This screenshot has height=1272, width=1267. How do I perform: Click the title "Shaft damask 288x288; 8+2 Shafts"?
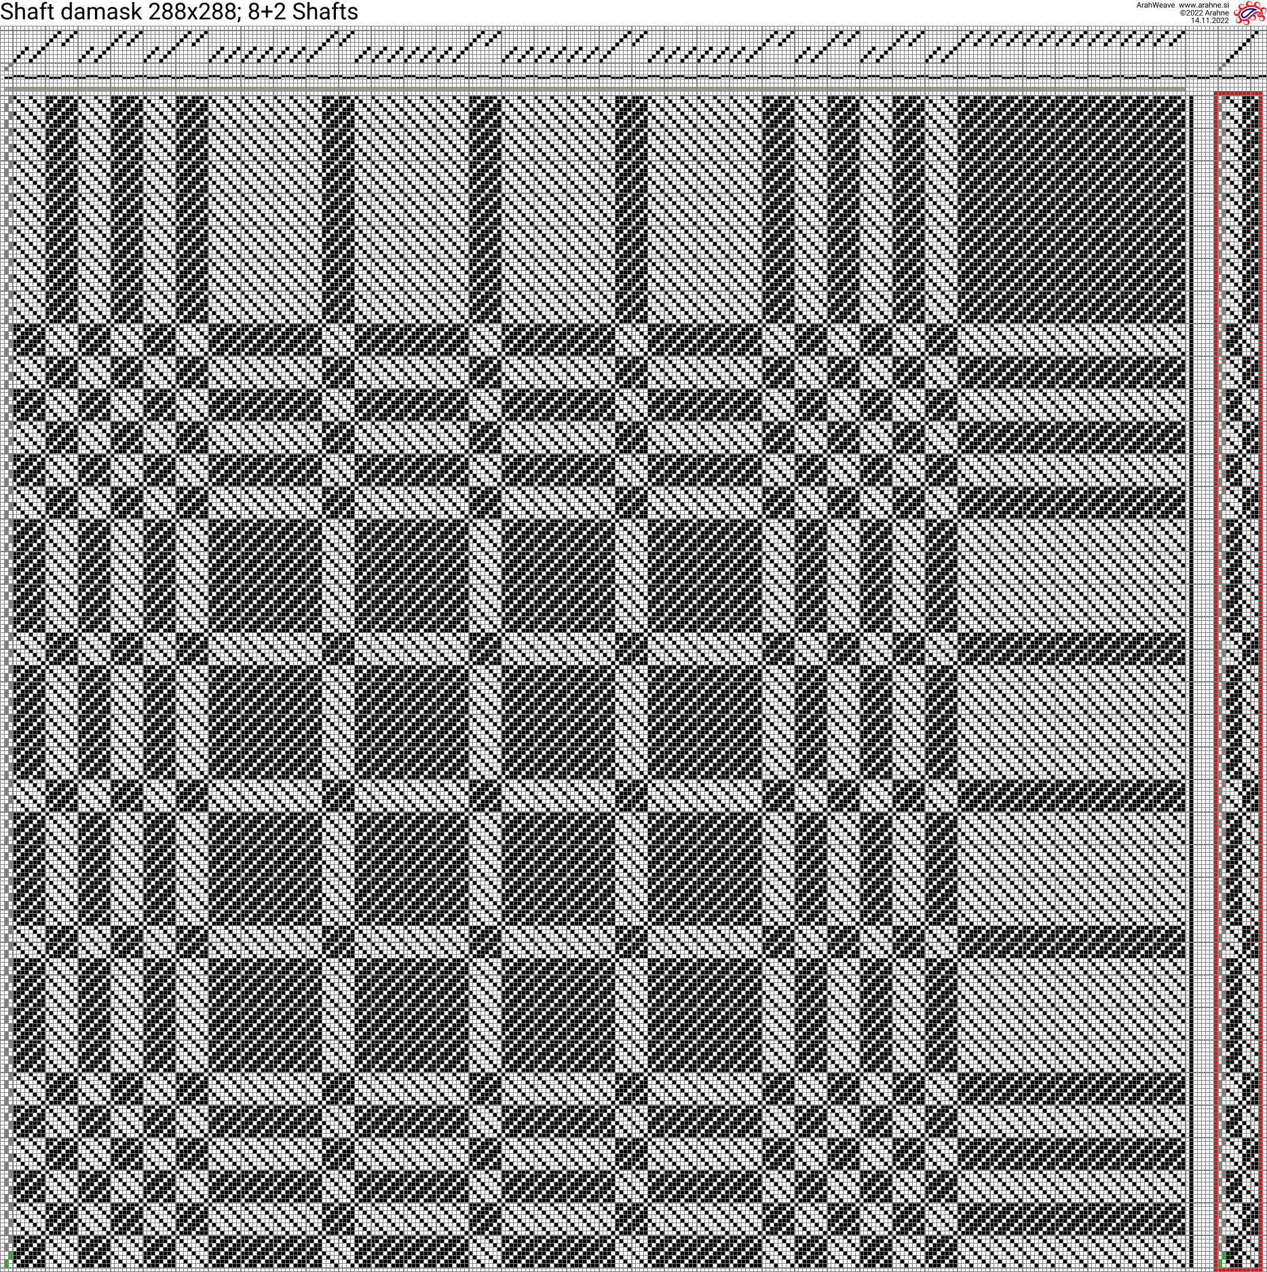[179, 12]
